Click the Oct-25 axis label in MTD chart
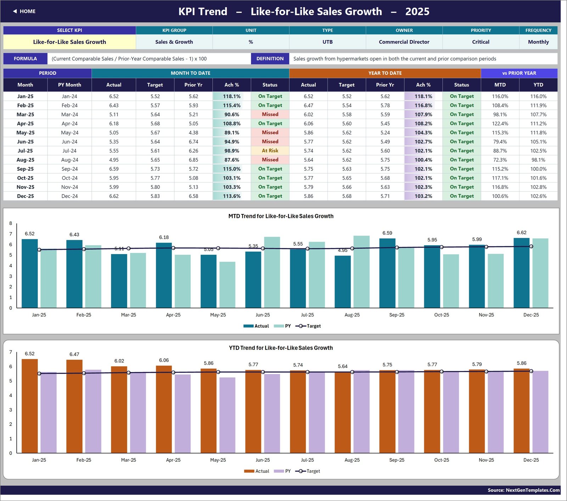The width and height of the screenshot is (567, 501). coord(442,315)
